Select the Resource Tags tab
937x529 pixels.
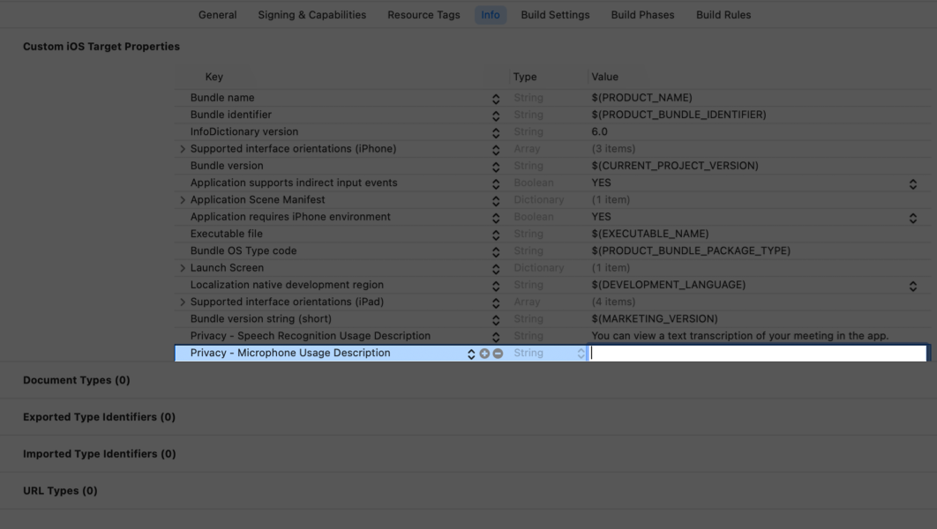tap(423, 14)
